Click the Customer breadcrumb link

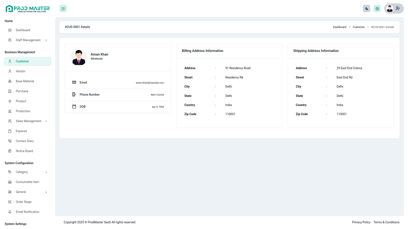click(359, 27)
